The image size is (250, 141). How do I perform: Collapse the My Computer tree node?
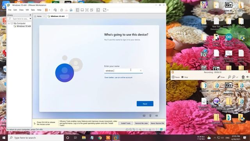click(9, 23)
